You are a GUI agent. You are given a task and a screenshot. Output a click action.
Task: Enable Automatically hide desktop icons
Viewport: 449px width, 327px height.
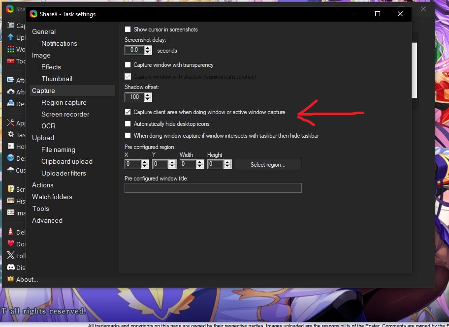pyautogui.click(x=128, y=123)
